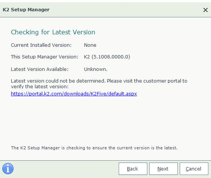The image size is (211, 178).
Task: Cancel the K2 setup wizard
Action: click(x=194, y=169)
